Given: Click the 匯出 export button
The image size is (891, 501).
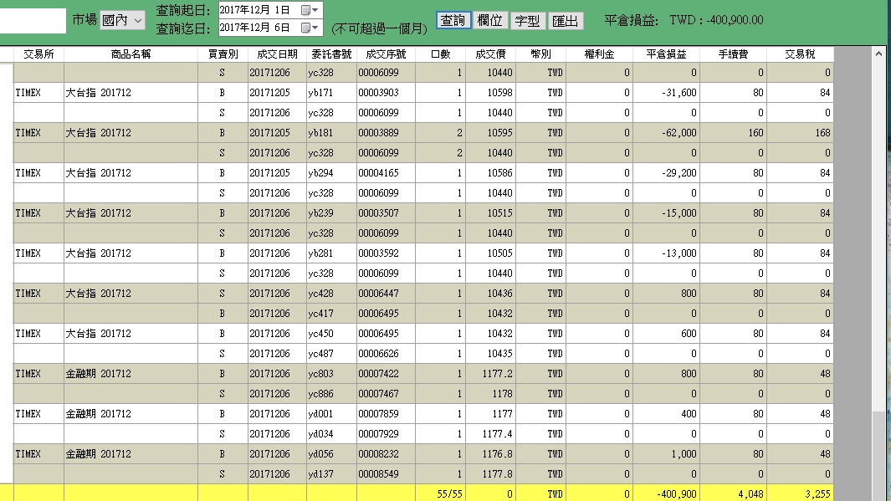Looking at the screenshot, I should [x=566, y=21].
